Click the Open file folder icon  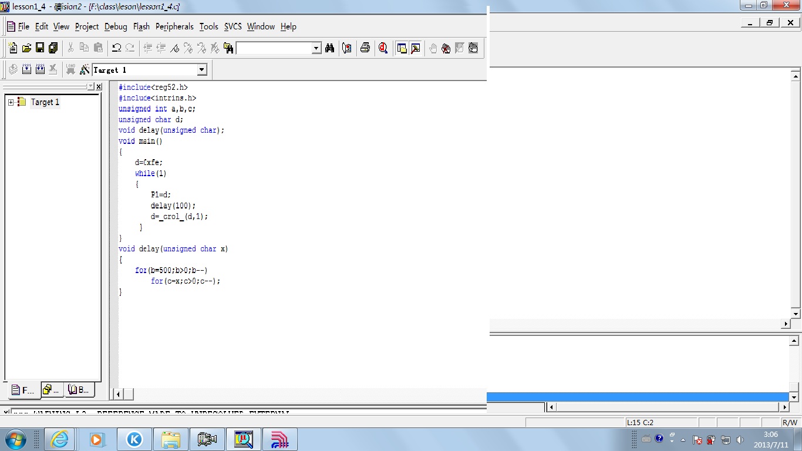pos(26,48)
